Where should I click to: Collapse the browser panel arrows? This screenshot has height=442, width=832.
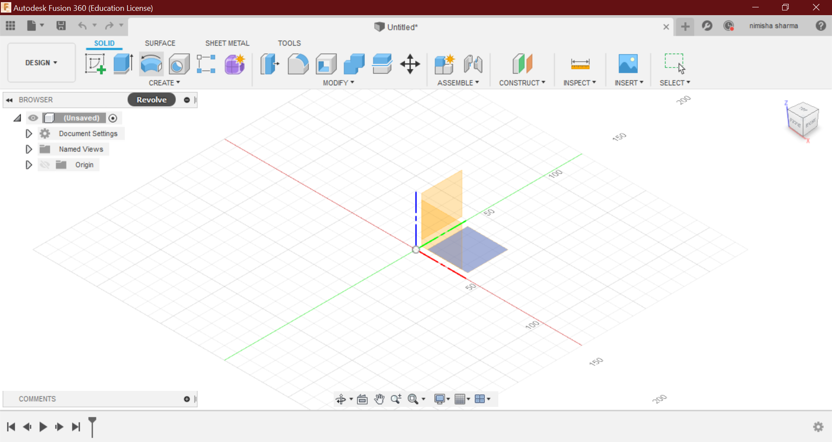pyautogui.click(x=9, y=100)
